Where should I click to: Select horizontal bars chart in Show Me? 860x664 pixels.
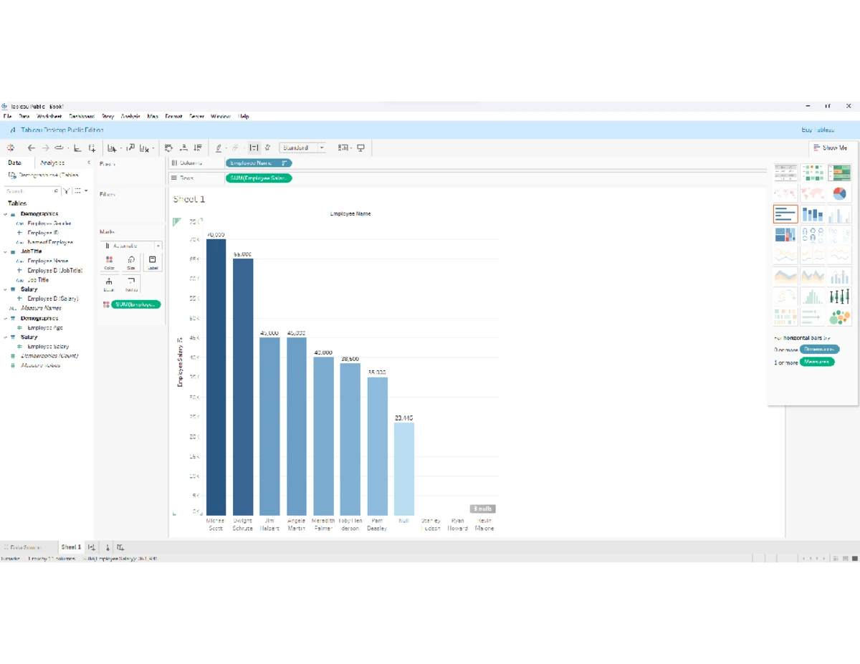pyautogui.click(x=785, y=214)
